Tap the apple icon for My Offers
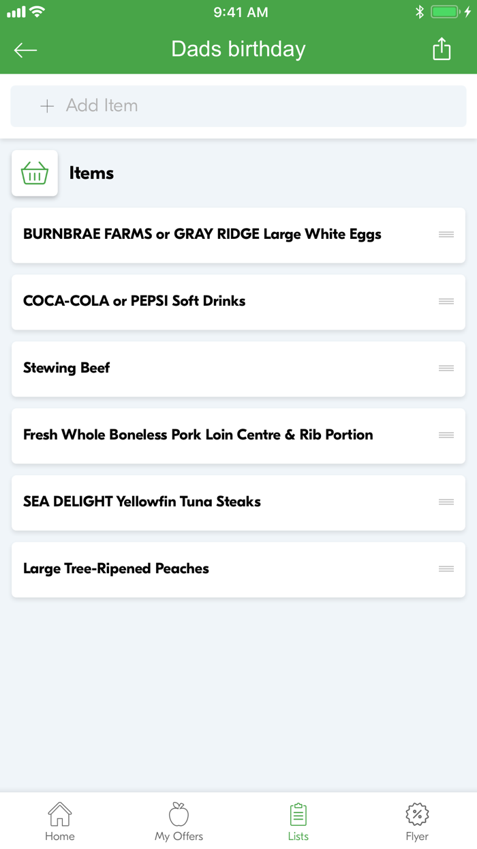Image resolution: width=477 pixels, height=849 pixels. click(179, 814)
